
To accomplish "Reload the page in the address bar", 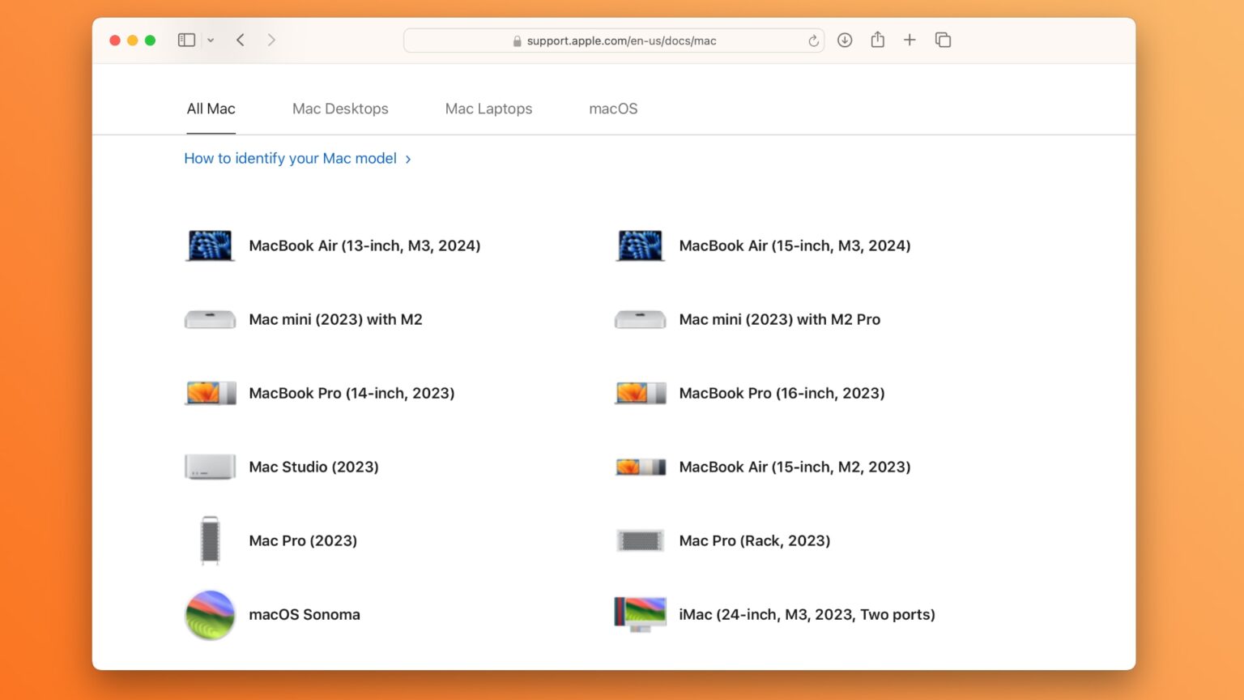I will click(x=813, y=41).
